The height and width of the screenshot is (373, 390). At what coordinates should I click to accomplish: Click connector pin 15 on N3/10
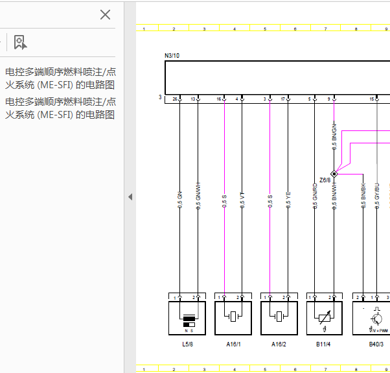tap(372, 99)
